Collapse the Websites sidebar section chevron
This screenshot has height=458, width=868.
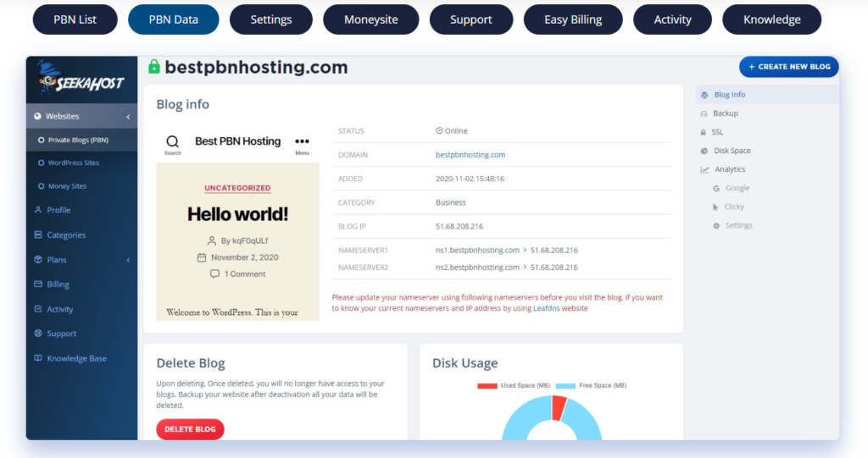pos(128,117)
